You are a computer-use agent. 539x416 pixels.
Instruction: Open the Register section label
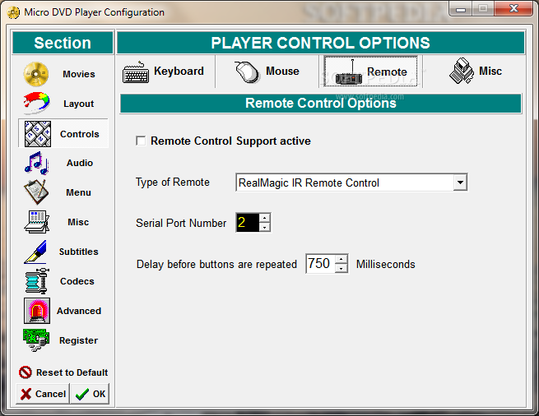click(78, 340)
